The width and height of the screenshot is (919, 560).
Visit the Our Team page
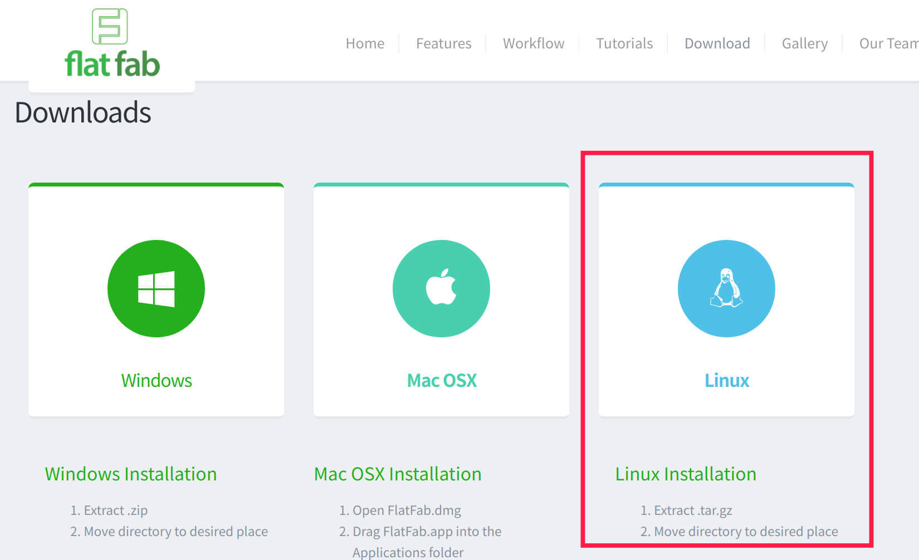[x=889, y=43]
